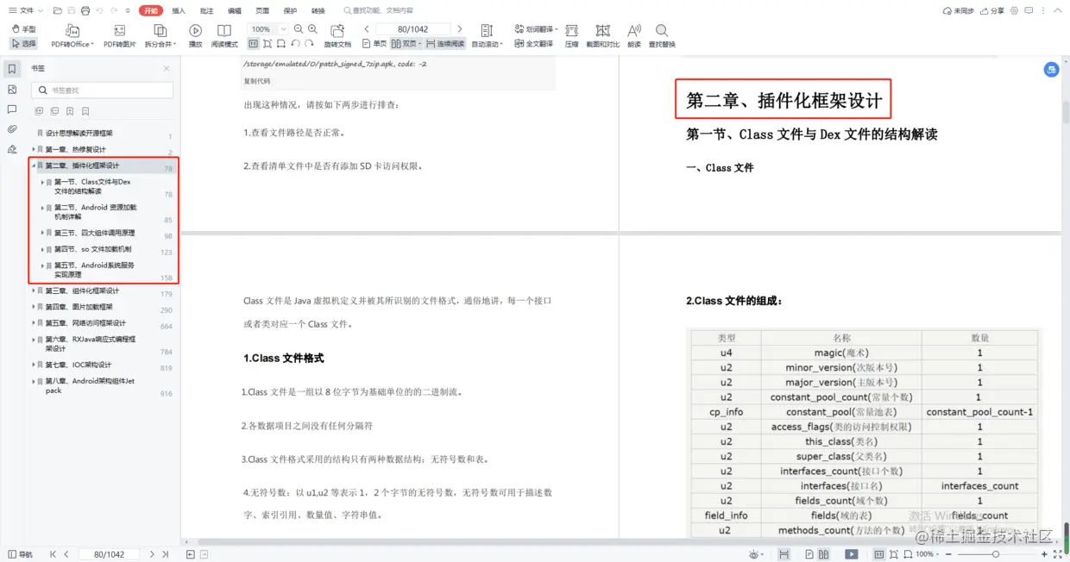1070x562 pixels.
Task: Expand 第一章、热修复设计 bookmark
Action: tap(34, 149)
